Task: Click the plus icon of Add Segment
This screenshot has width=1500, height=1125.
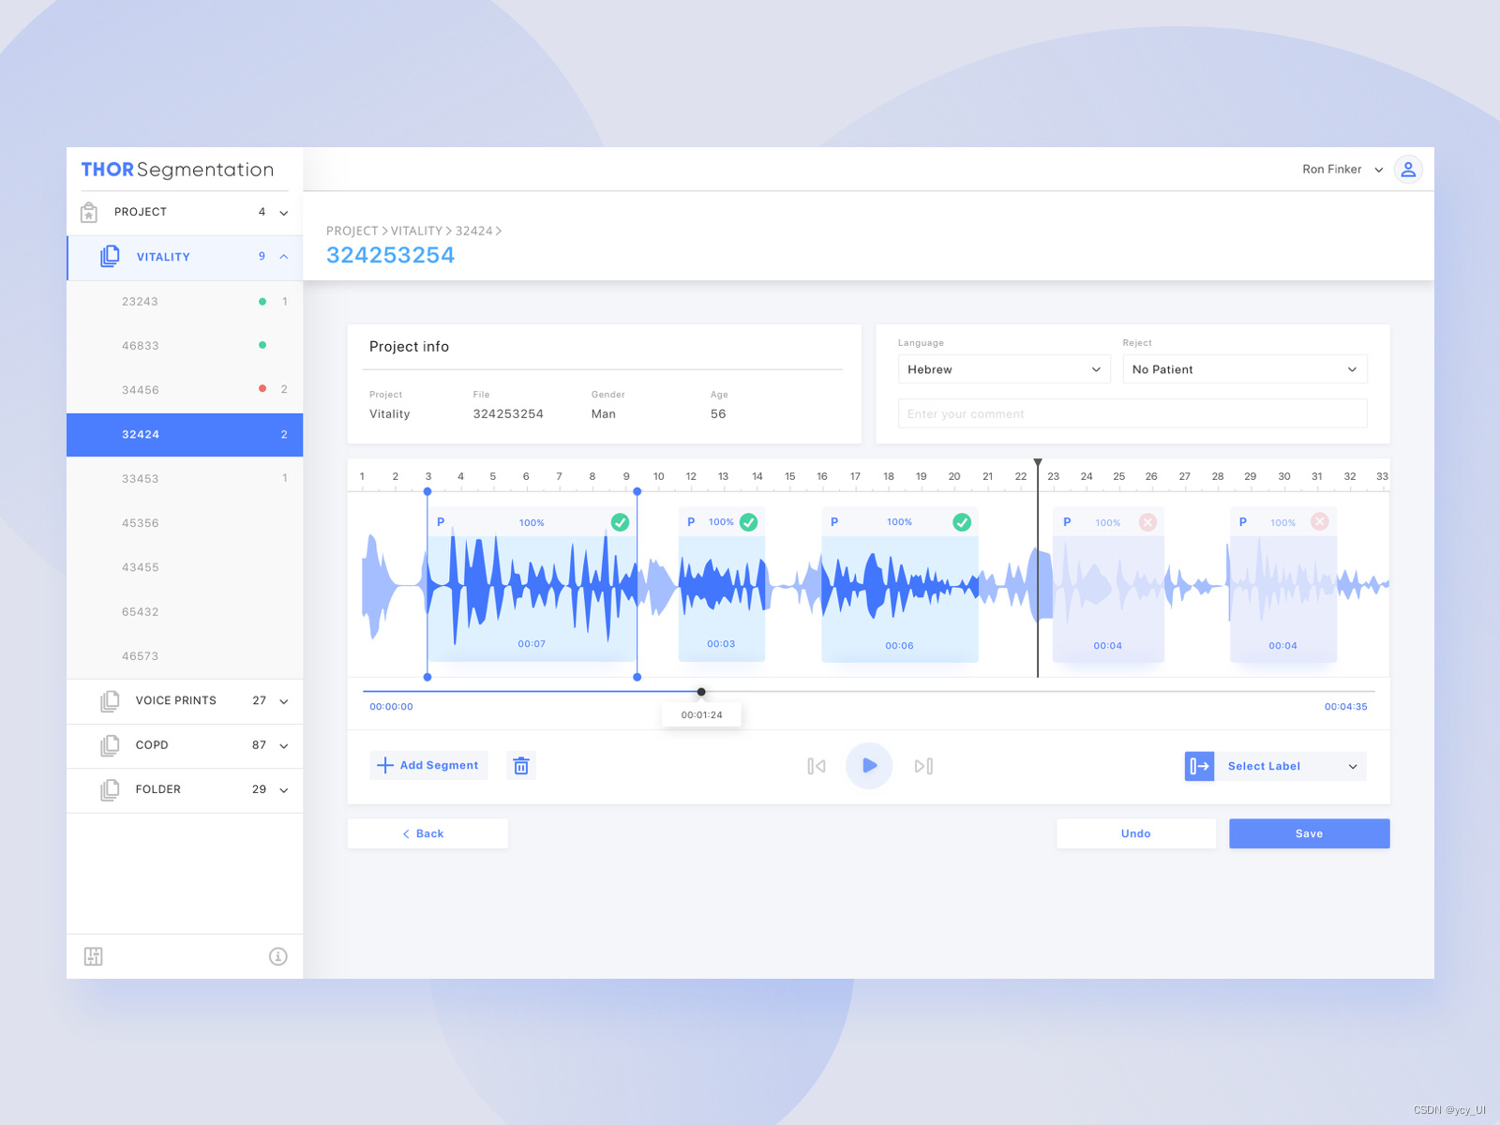Action: tap(384, 766)
